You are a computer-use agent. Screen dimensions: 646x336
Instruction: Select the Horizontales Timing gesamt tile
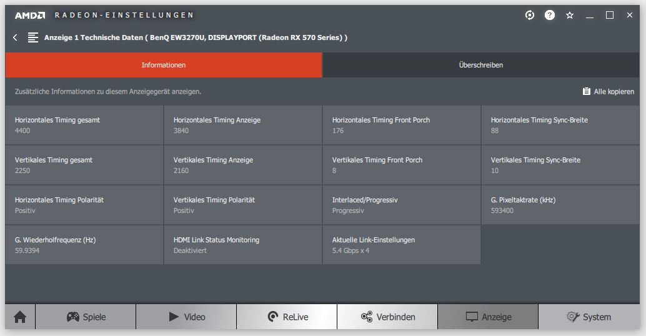tap(84, 125)
